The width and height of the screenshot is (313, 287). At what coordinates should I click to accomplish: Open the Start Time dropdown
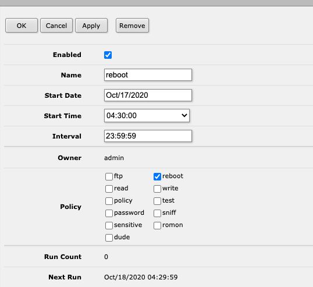[147, 115]
